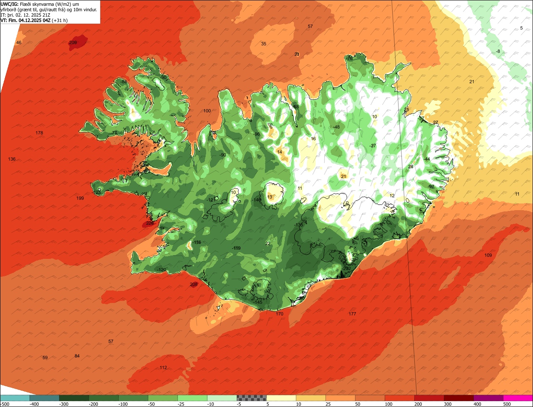This screenshot has width=533, height=407.
Task: Pick legend swatch between -200 and -100
Action: coord(103,398)
